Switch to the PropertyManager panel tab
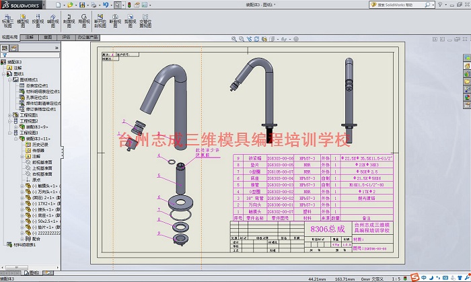 pyautogui.click(x=14, y=48)
